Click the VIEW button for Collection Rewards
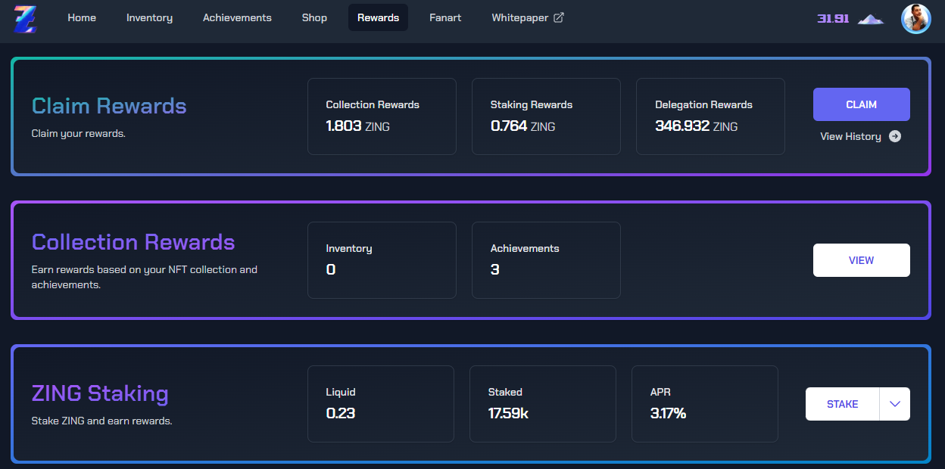This screenshot has height=469, width=945. (x=861, y=260)
